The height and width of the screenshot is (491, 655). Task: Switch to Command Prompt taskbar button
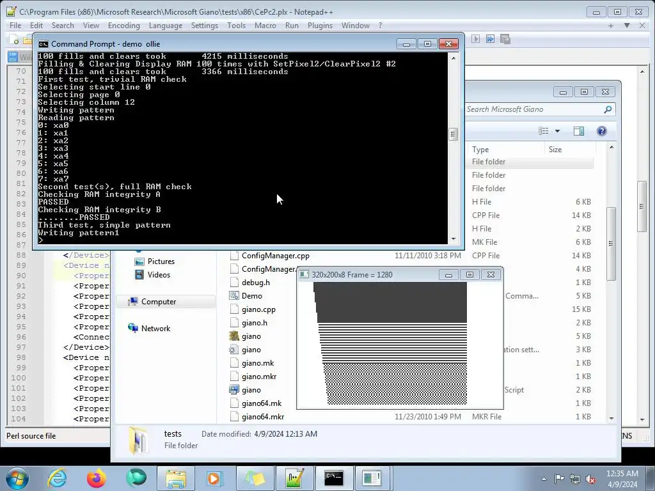(334, 478)
